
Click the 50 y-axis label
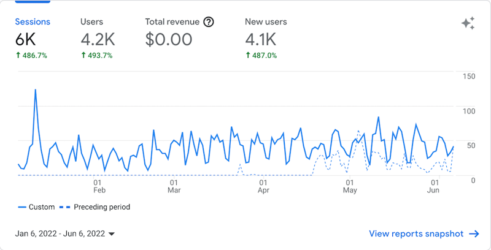[x=471, y=146]
